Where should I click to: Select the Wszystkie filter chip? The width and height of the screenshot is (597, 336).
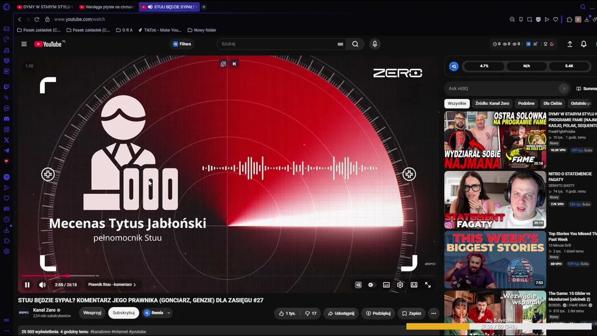click(x=457, y=103)
